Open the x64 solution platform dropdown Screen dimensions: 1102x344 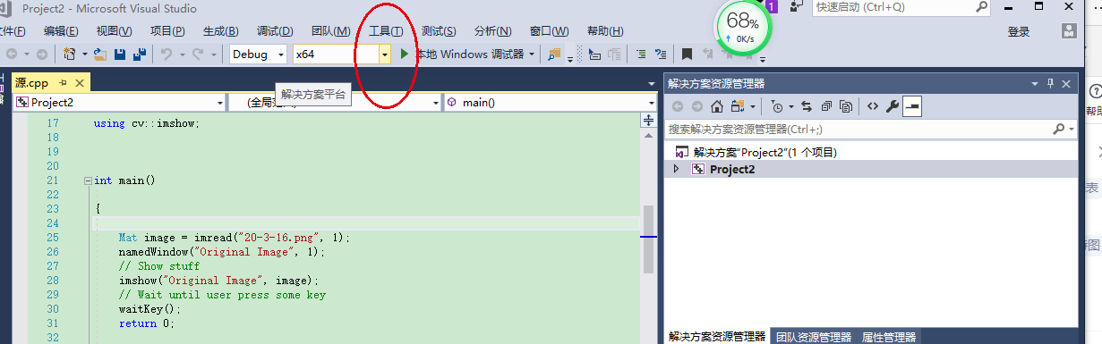click(385, 54)
